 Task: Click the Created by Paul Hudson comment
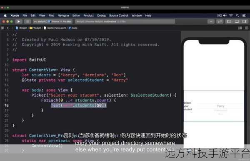point(62,39)
